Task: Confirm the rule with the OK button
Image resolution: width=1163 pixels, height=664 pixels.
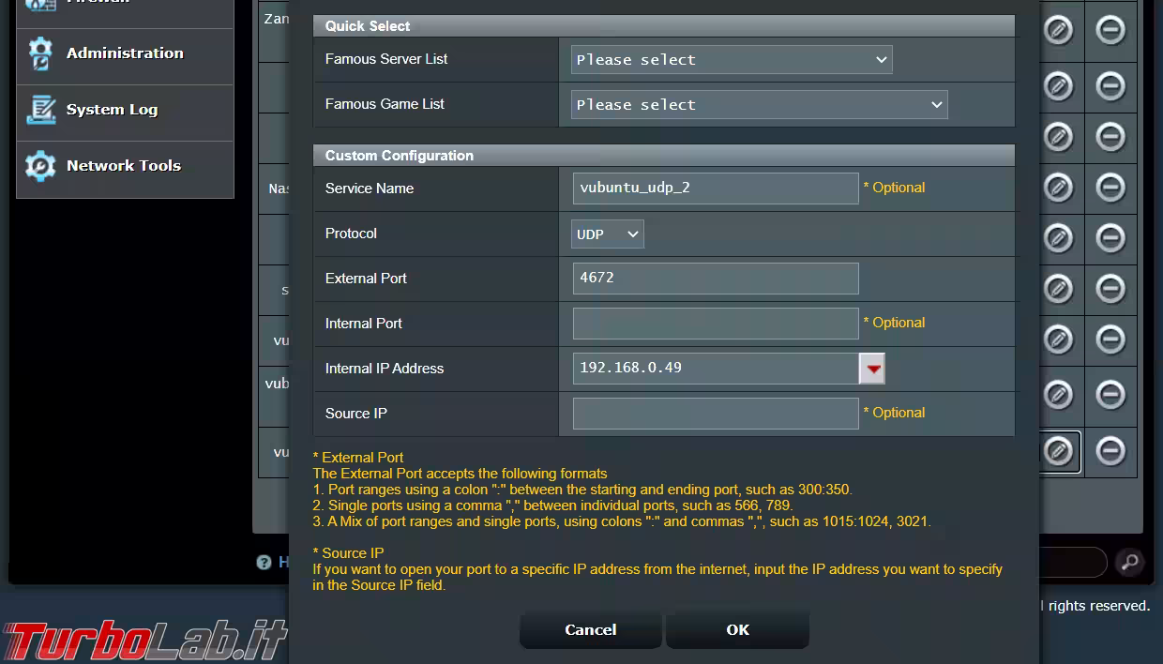Action: 737,629
